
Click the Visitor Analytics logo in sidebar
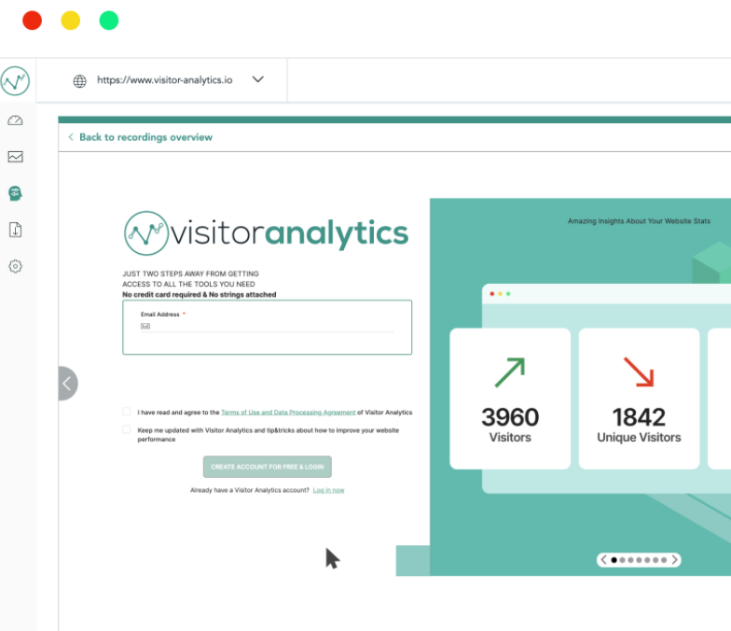(15, 80)
